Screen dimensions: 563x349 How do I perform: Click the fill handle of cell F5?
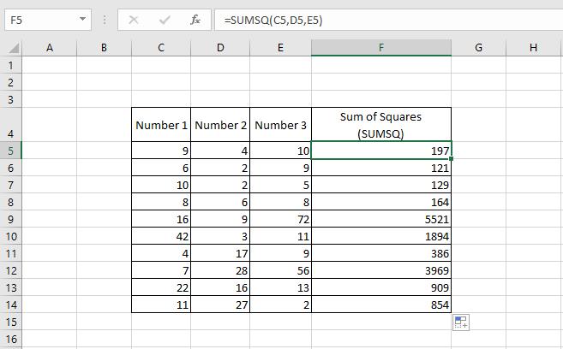coord(451,159)
